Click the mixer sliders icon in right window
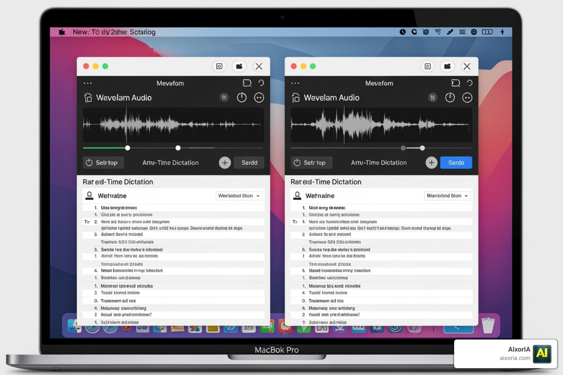 click(433, 97)
